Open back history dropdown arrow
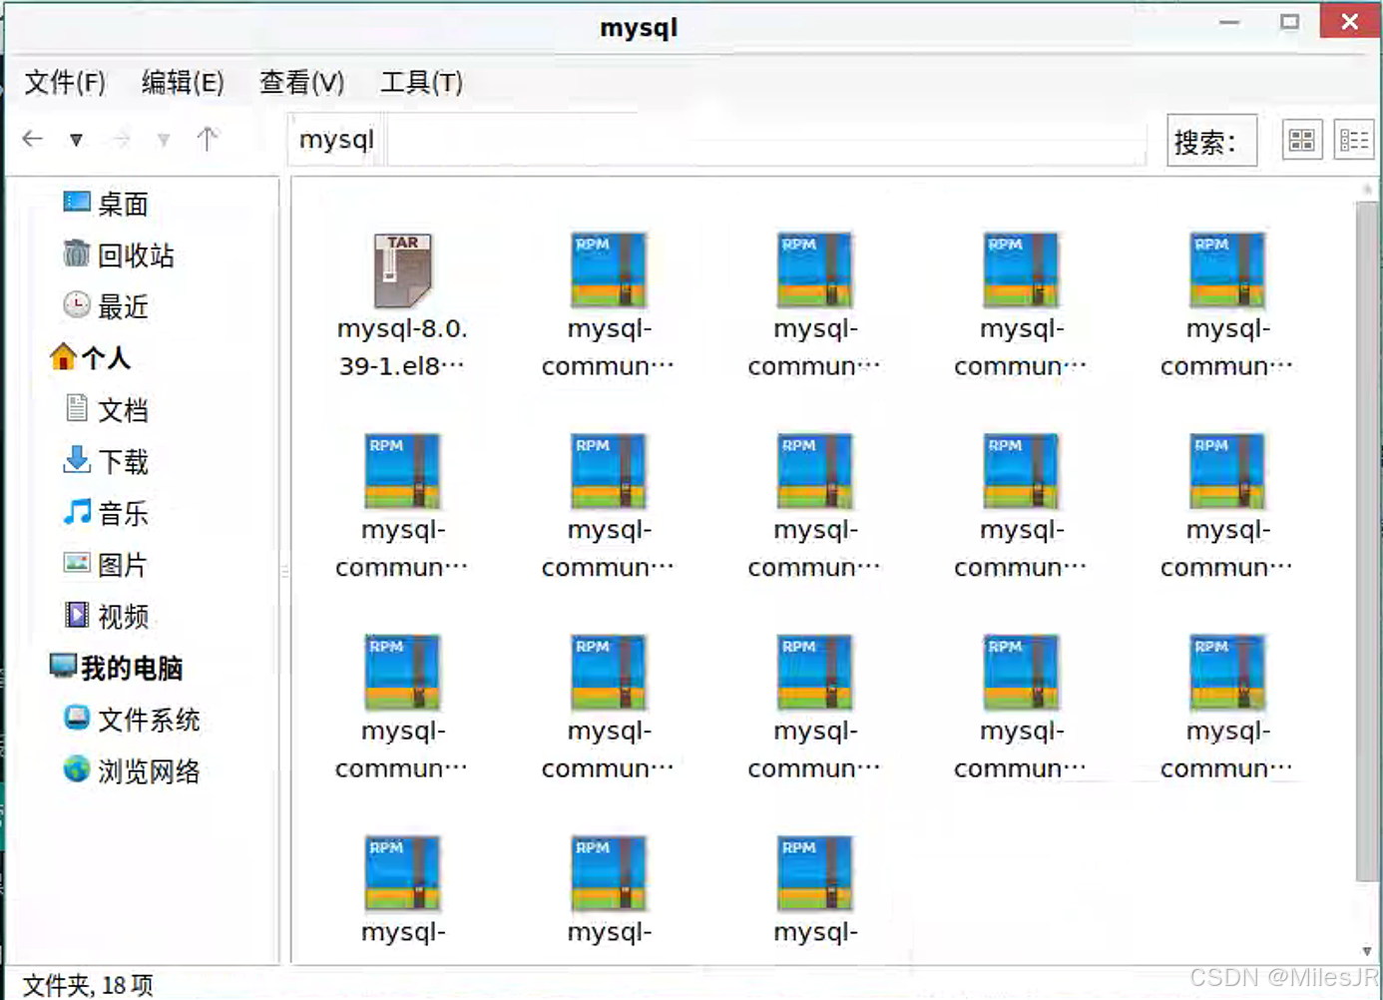The image size is (1383, 1000). click(76, 140)
